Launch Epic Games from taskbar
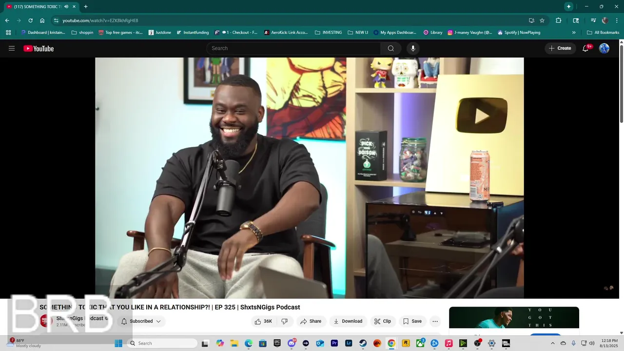Image resolution: width=624 pixels, height=351 pixels. 277,343
